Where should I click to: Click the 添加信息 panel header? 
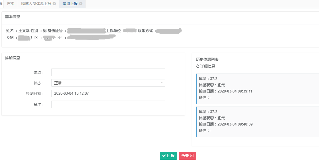(x=12, y=58)
